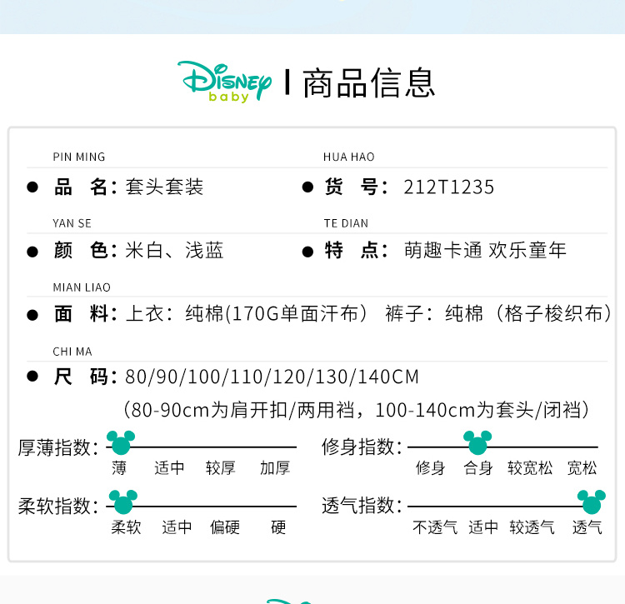Click the 货号 field label
Screen dimensions: 625x604
pos(356,187)
